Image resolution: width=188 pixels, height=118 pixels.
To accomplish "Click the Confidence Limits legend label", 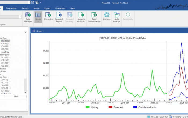I will (x=147, y=107).
